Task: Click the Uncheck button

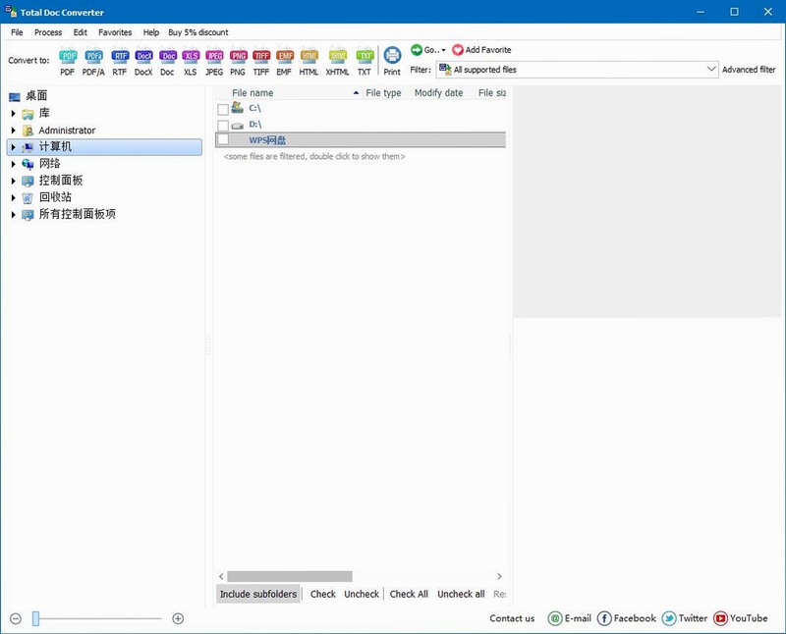Action: click(x=362, y=594)
